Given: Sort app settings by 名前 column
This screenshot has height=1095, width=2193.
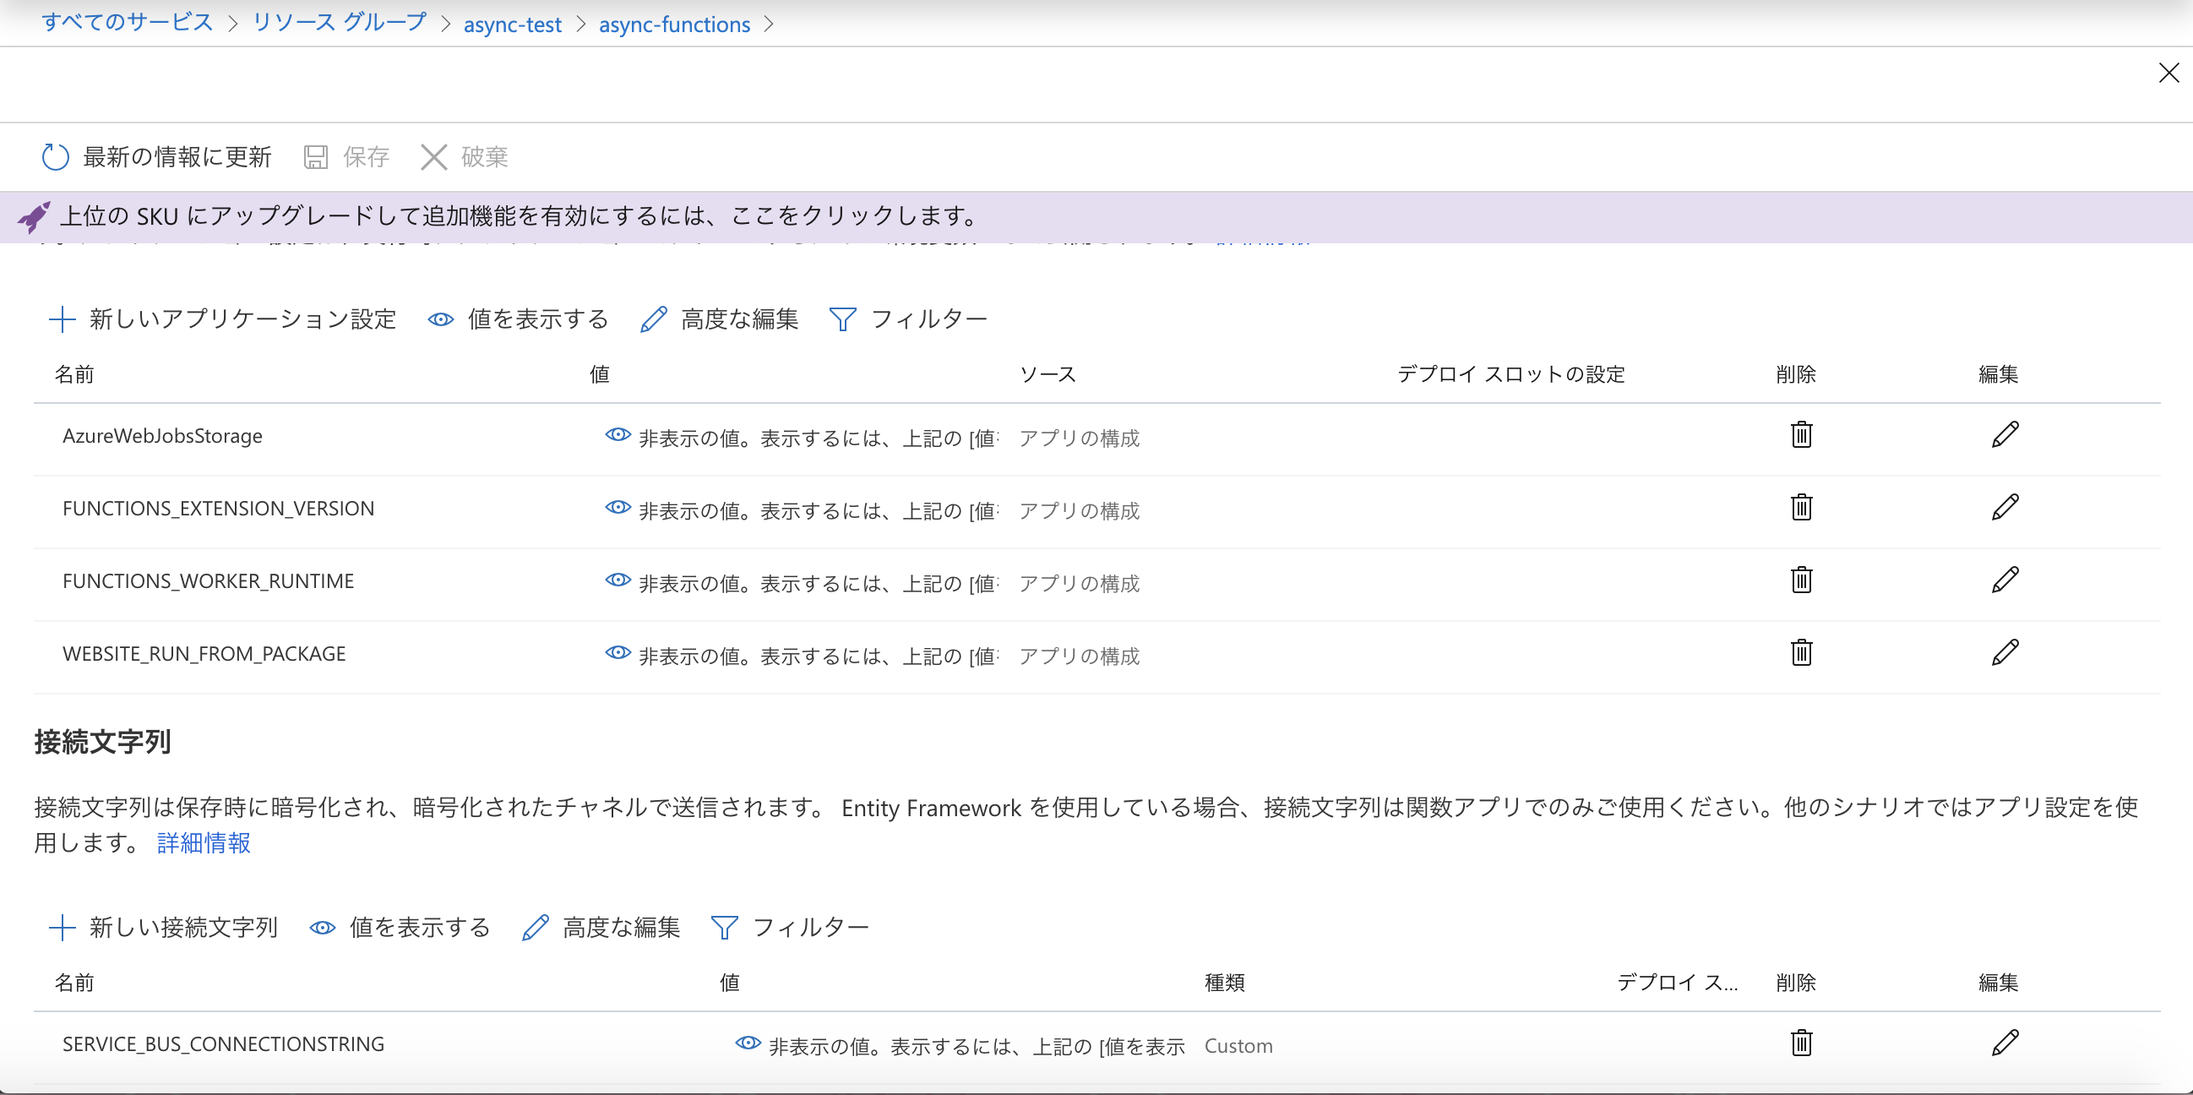Looking at the screenshot, I should tap(74, 374).
